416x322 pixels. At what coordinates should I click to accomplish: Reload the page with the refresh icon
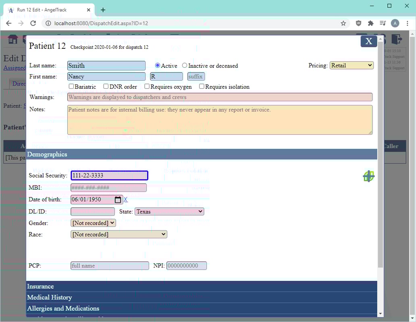pos(33,23)
